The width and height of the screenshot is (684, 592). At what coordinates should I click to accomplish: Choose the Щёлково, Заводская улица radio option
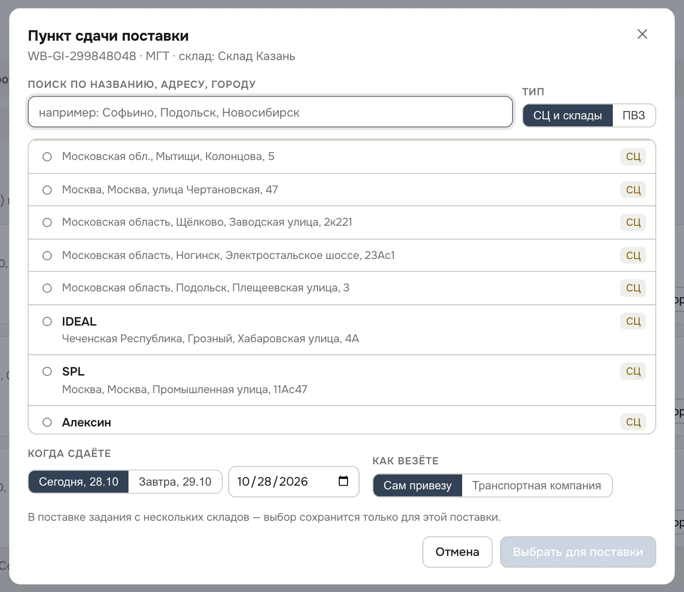click(x=47, y=222)
